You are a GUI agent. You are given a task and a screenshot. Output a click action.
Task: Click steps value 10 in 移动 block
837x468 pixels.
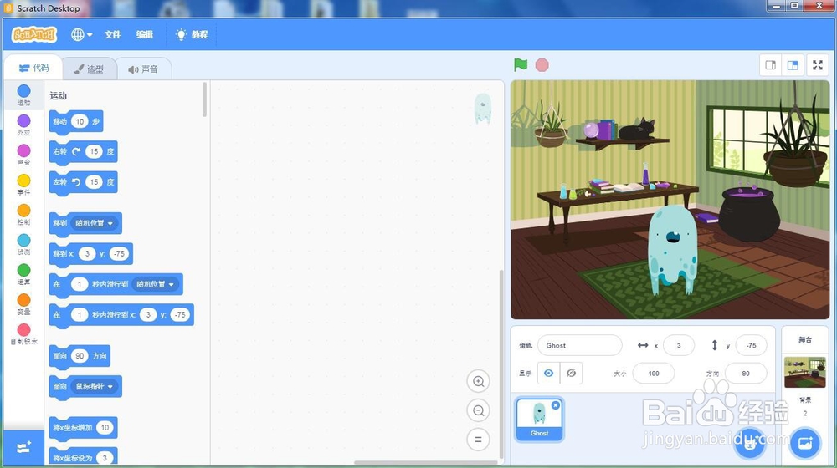click(80, 121)
